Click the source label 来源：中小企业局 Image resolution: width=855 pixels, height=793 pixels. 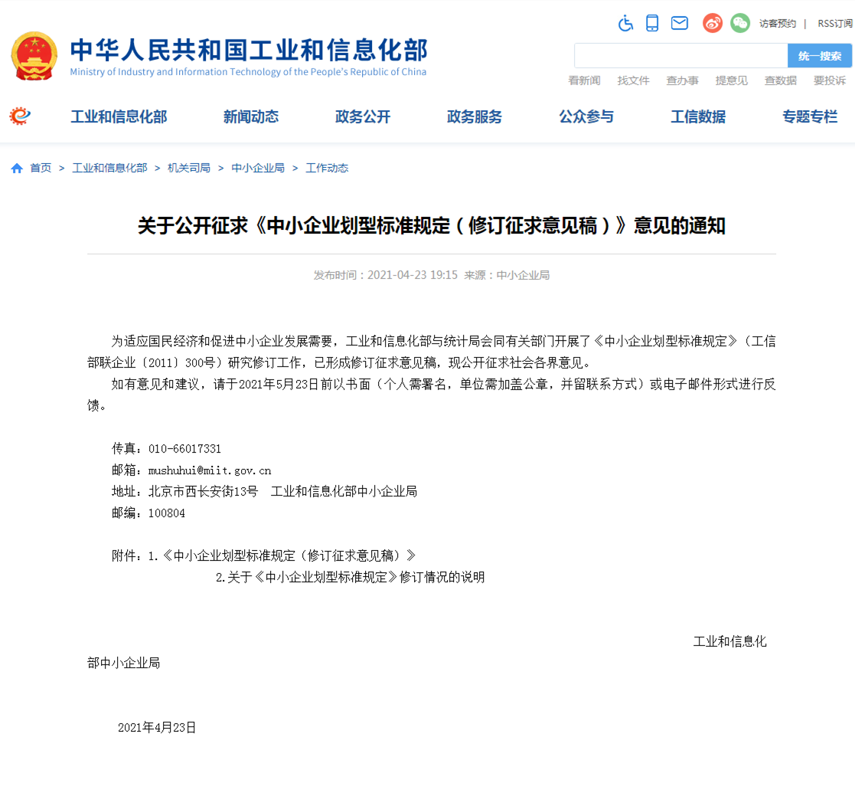coord(507,275)
